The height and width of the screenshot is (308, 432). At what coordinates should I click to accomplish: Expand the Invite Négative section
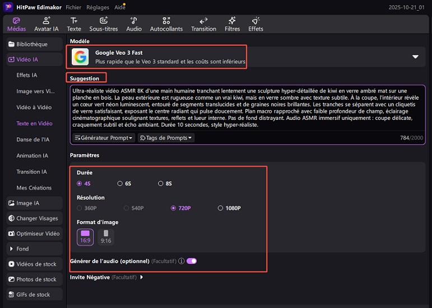pos(142,277)
